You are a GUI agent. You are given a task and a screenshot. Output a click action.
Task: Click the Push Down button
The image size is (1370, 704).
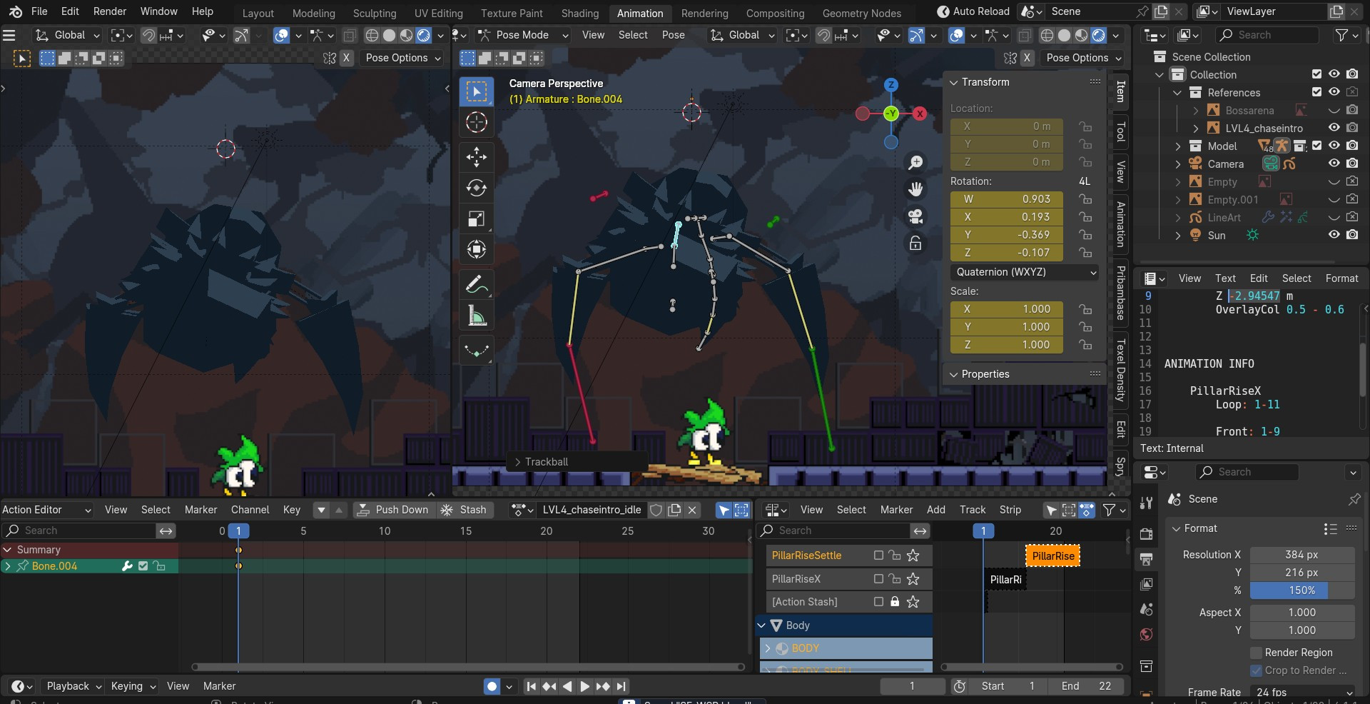[x=394, y=510]
